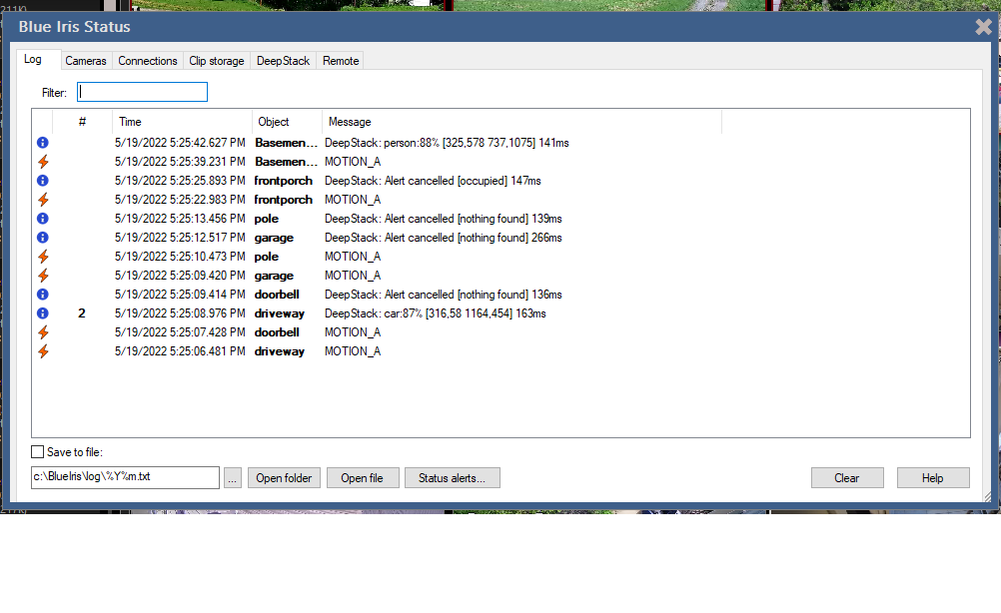Click lightning icon for 5:25:39.231 PM motion row
Image resolution: width=1001 pixels, height=613 pixels.
pos(43,162)
